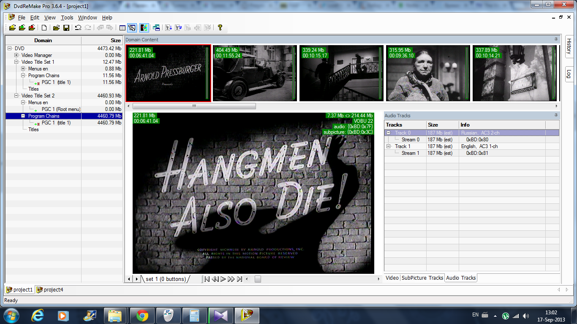The width and height of the screenshot is (577, 324).
Task: Click the list-with-blue-down-arrow toolbar icon
Action: click(169, 28)
